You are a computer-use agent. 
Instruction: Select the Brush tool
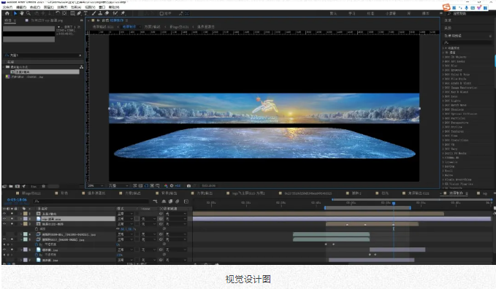pos(94,13)
